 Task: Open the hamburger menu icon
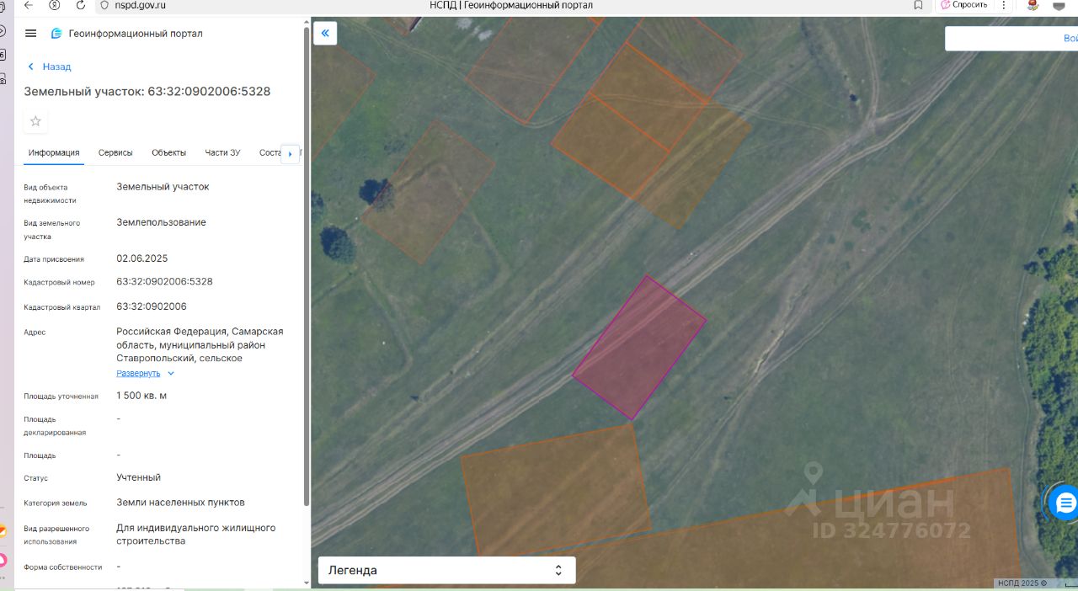click(x=31, y=34)
